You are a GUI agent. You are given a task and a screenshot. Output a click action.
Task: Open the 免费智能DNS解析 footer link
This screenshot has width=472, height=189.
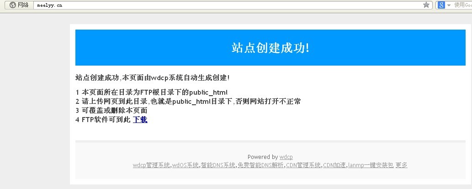coord(261,165)
